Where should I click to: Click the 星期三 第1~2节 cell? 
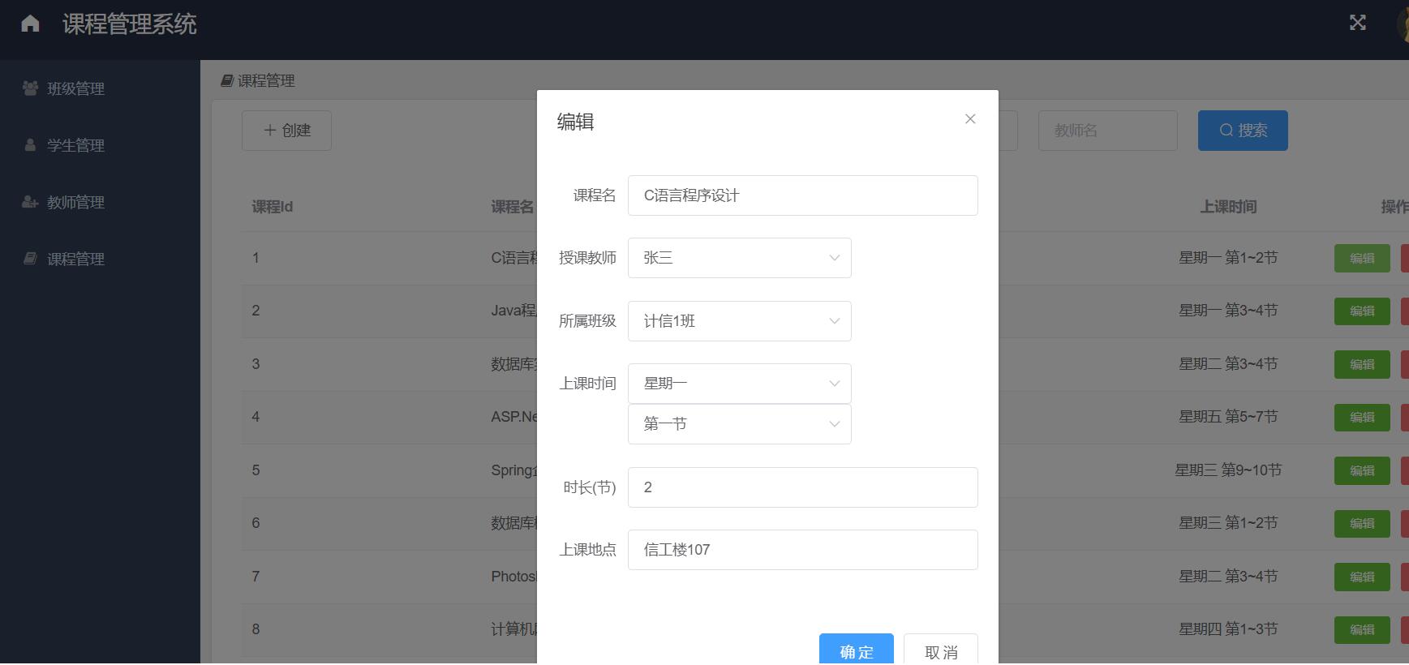1227,523
